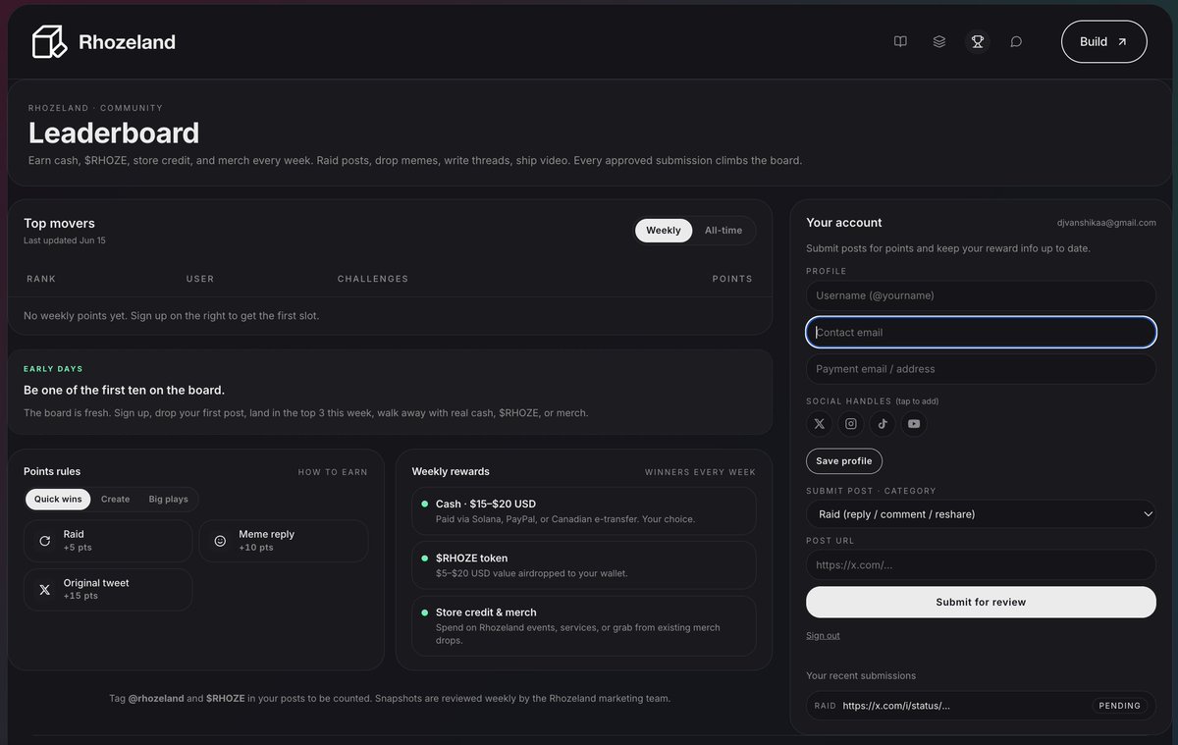This screenshot has height=745, width=1178.
Task: Click the PENDING status badge
Action: (x=1119, y=706)
